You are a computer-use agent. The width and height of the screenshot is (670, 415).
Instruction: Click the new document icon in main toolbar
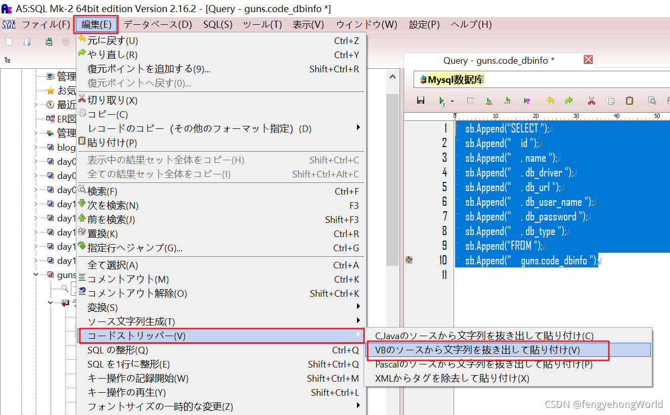click(x=9, y=42)
